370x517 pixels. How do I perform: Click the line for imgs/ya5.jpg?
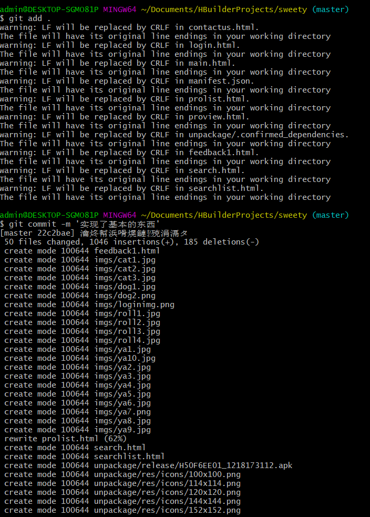tap(77, 394)
